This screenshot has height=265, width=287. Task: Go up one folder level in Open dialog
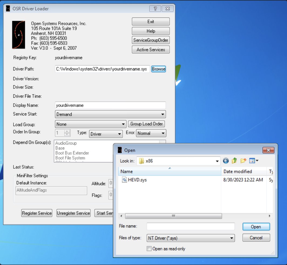click(234, 161)
